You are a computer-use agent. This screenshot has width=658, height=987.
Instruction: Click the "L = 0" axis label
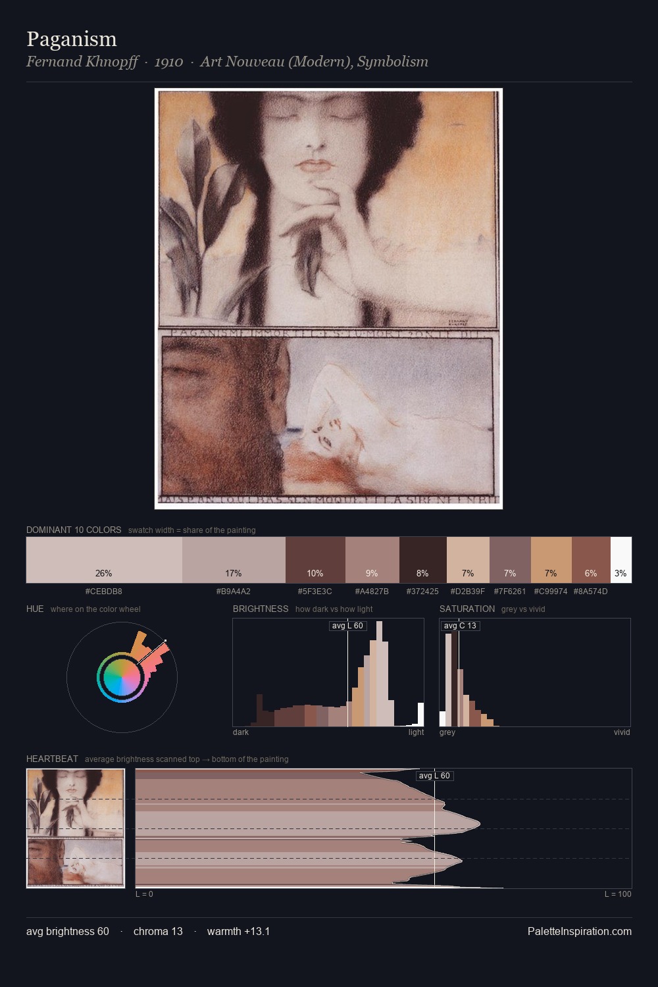(144, 894)
